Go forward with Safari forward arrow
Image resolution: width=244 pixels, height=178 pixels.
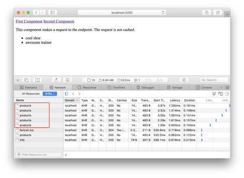(x=42, y=13)
